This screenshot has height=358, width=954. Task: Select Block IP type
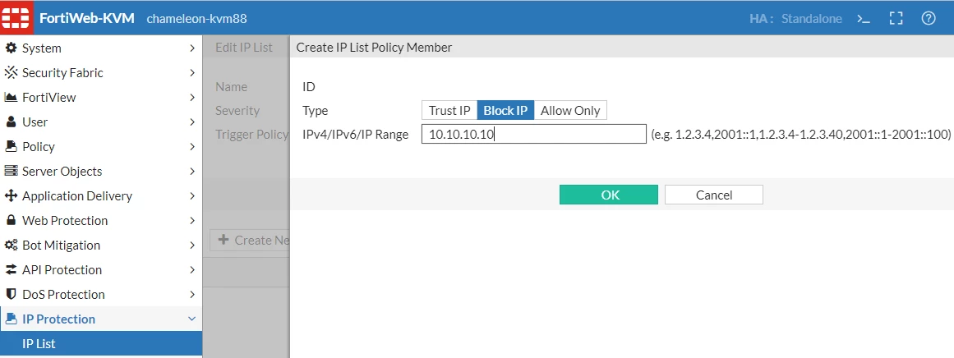[x=505, y=111]
